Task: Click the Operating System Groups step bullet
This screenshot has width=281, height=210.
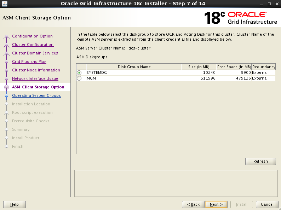Action: [x=7, y=96]
